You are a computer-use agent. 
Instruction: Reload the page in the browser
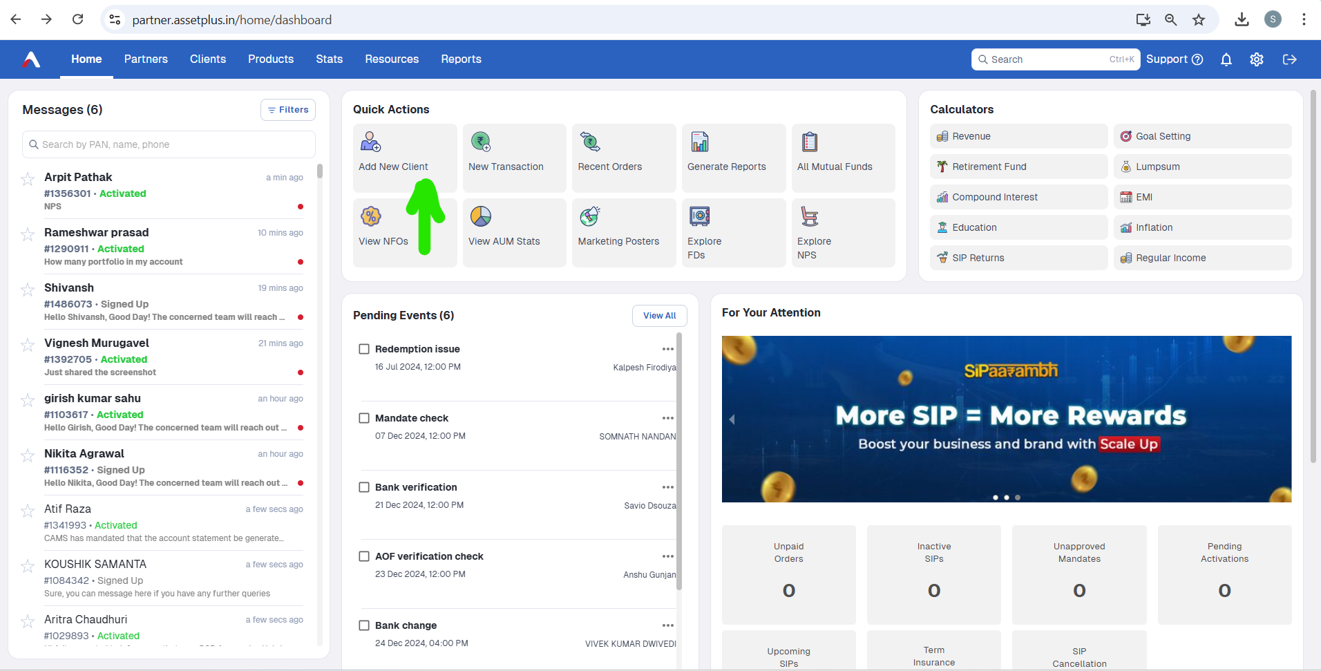(78, 19)
